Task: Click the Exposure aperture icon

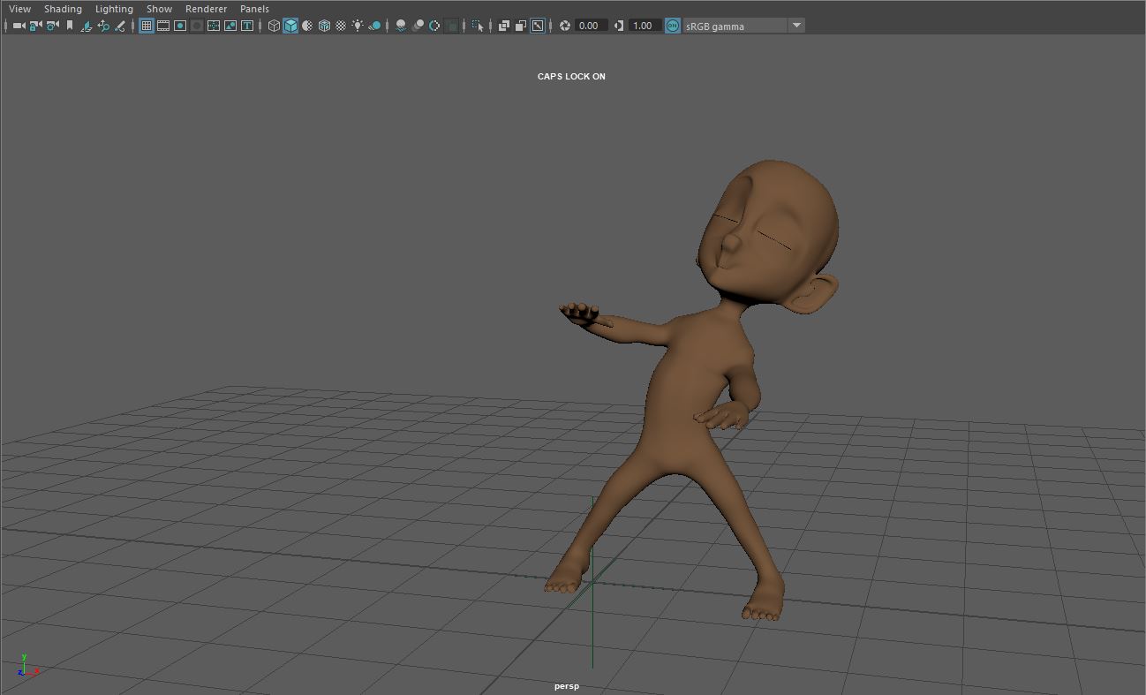Action: pos(565,26)
